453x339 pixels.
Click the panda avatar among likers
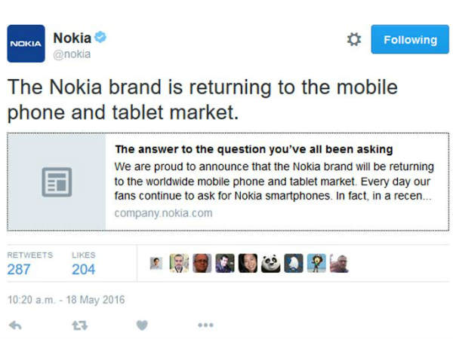270,264
